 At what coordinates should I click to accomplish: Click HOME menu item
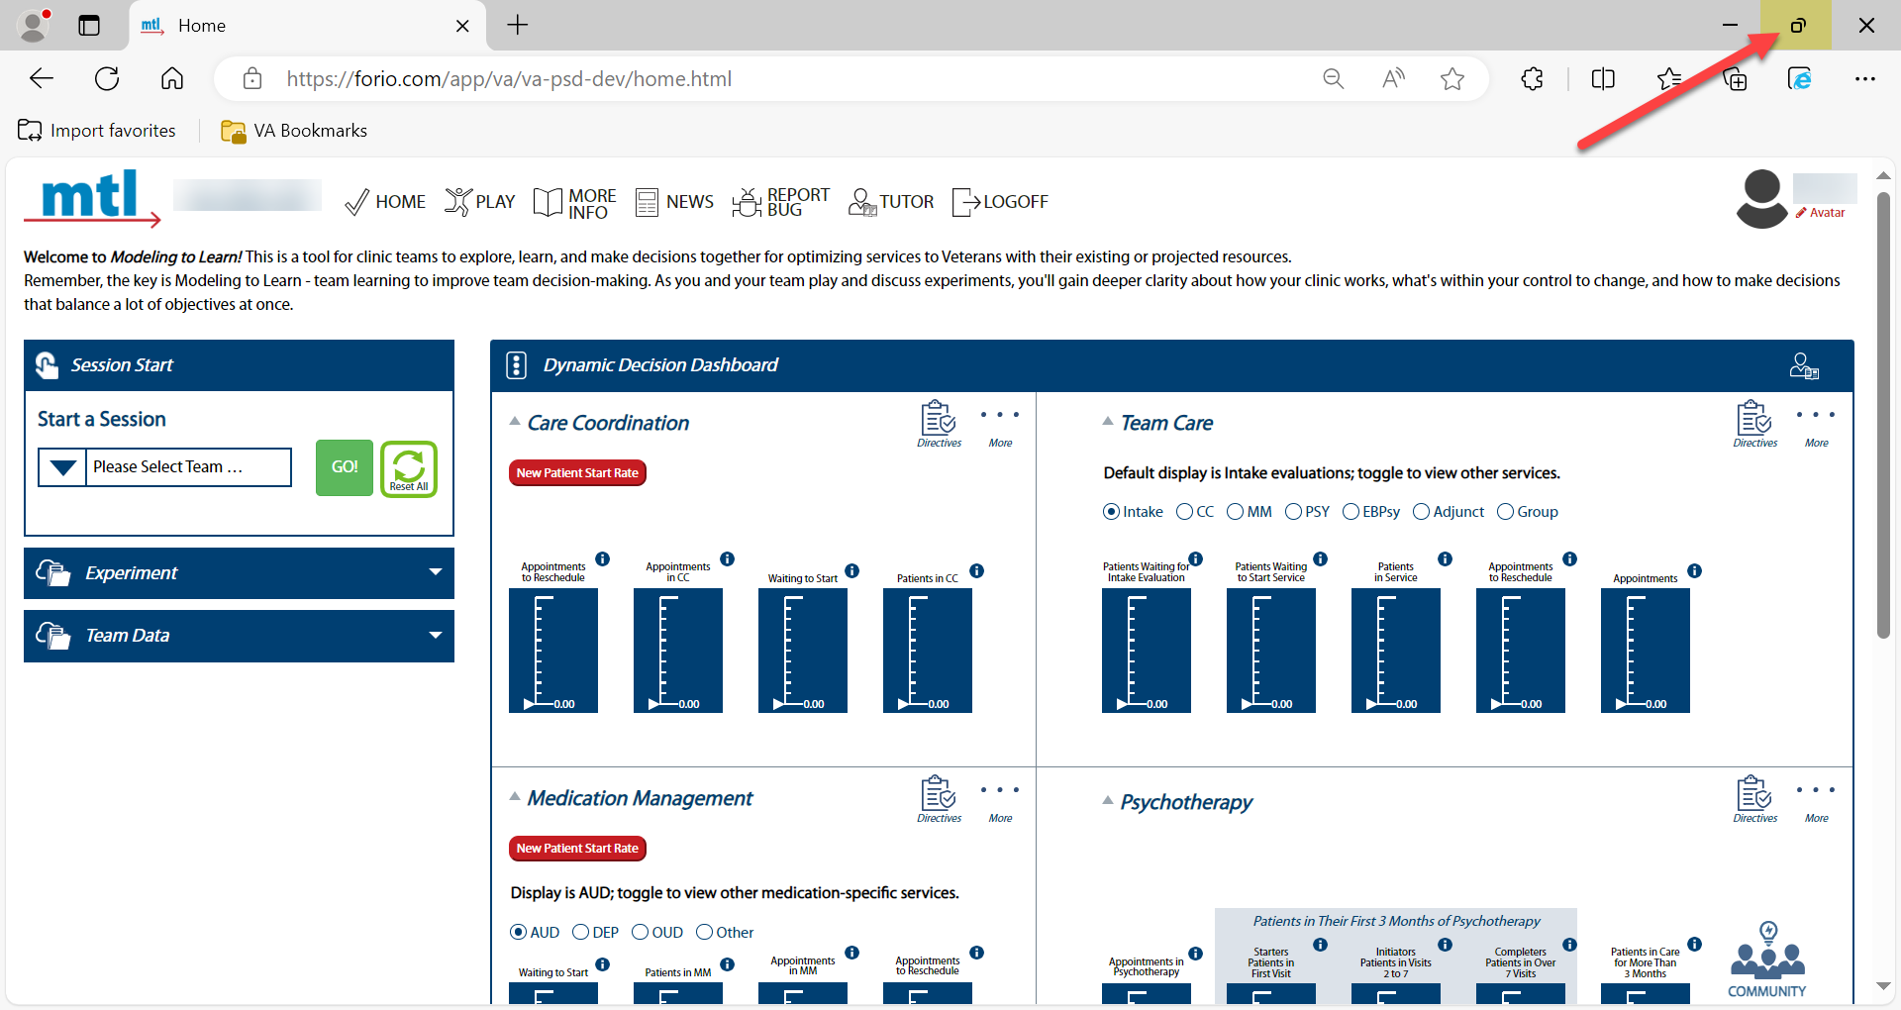click(385, 202)
